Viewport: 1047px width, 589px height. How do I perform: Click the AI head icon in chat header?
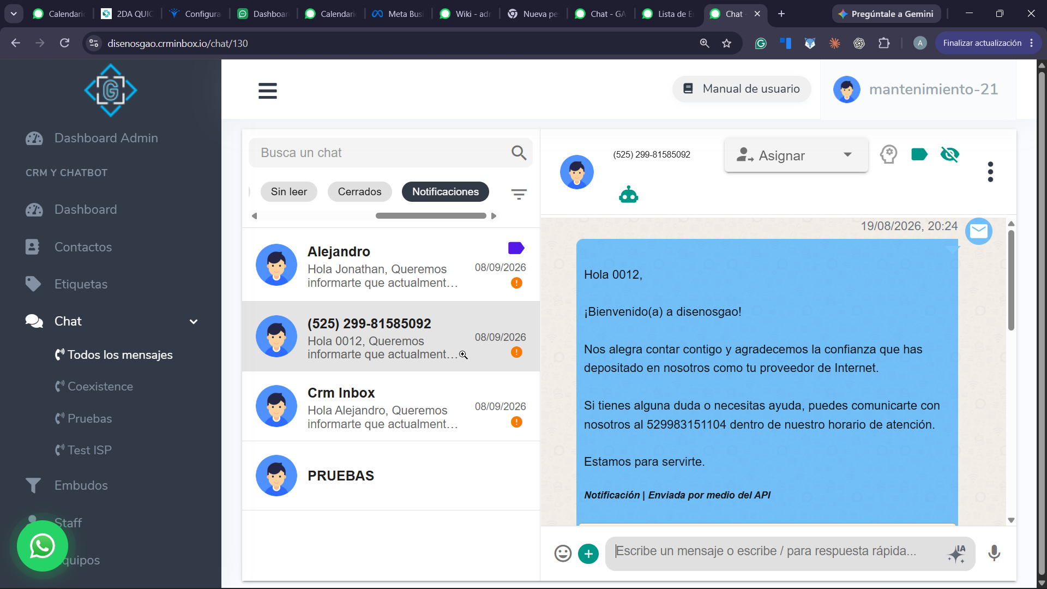[888, 154]
